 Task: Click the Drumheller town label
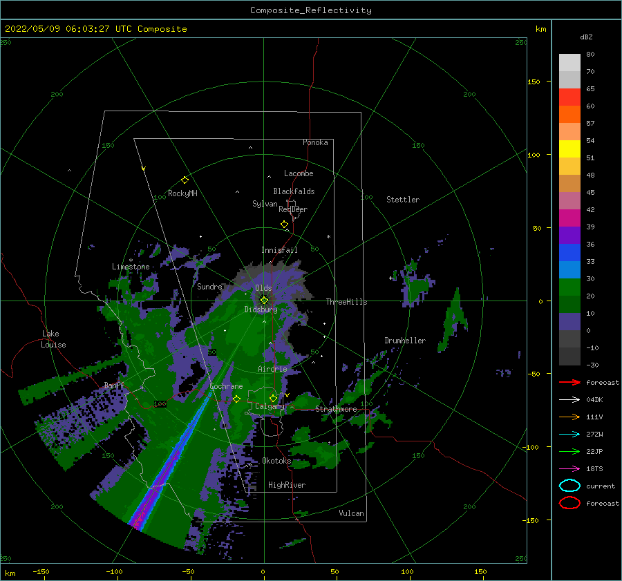coord(405,341)
